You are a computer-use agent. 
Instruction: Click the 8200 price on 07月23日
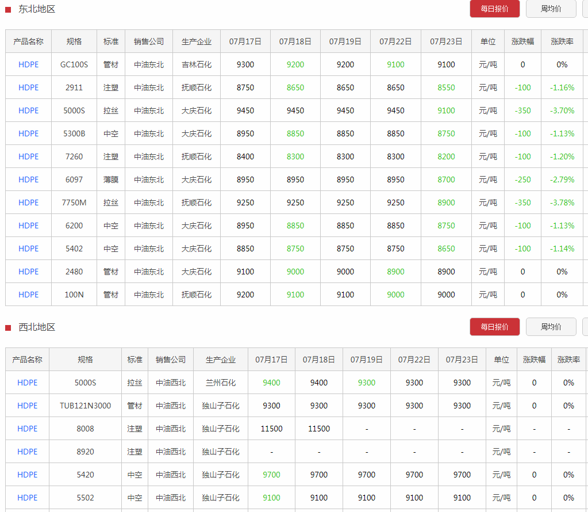coord(446,156)
